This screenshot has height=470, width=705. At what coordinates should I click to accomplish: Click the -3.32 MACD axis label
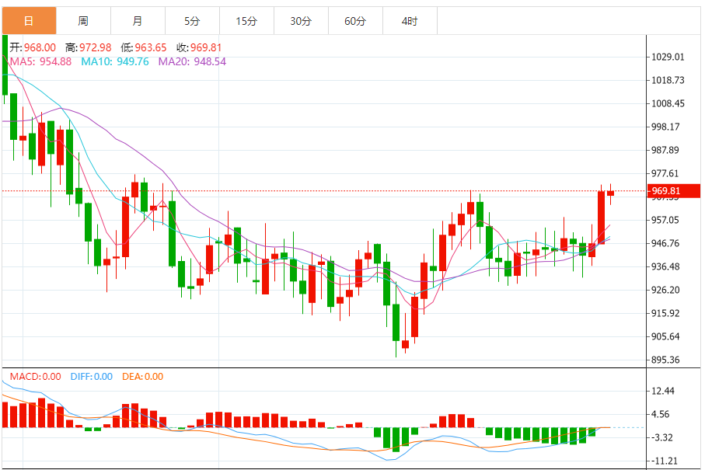[661, 437]
